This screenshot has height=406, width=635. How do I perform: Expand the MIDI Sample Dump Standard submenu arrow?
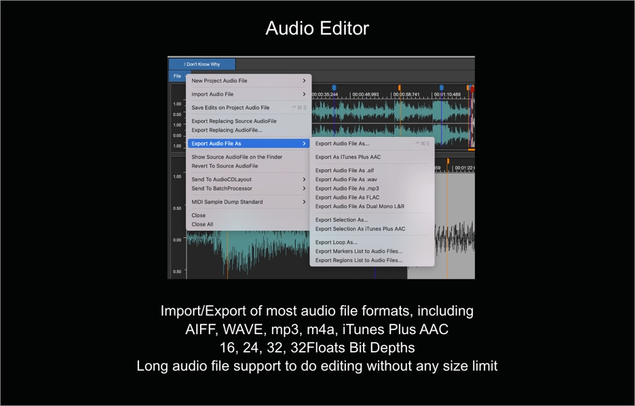304,202
